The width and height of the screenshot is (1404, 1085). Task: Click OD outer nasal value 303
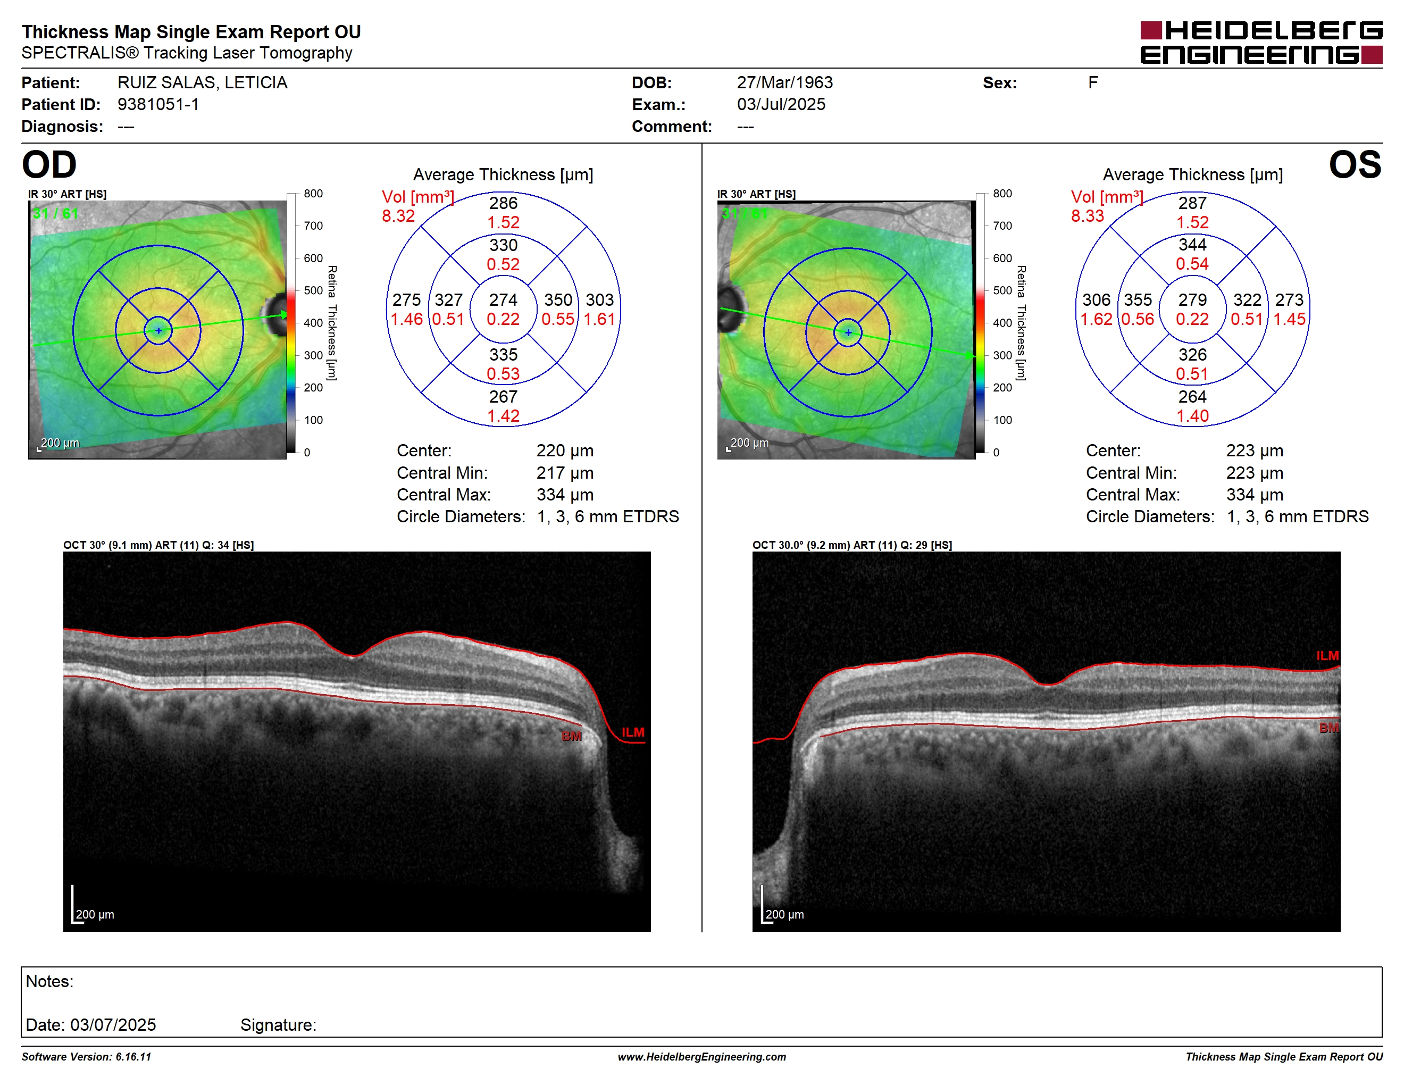pos(599,300)
